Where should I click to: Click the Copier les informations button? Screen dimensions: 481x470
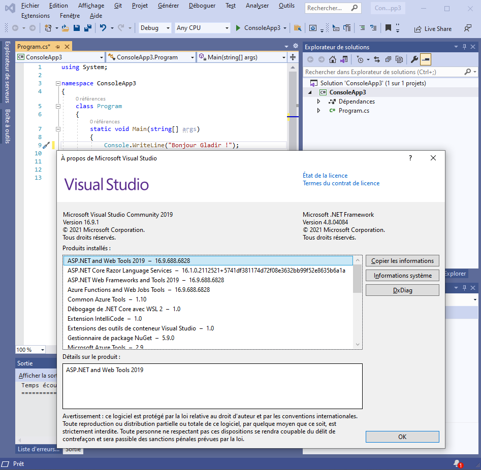pyautogui.click(x=402, y=261)
